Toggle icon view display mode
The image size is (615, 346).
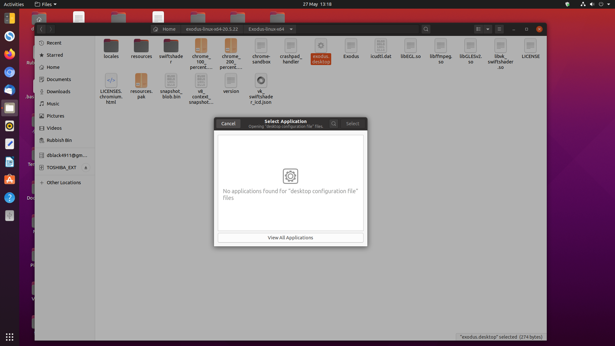coord(478,29)
